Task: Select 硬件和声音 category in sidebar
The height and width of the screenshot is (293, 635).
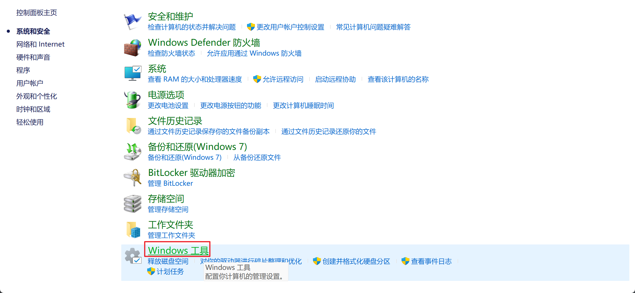Action: [x=33, y=57]
